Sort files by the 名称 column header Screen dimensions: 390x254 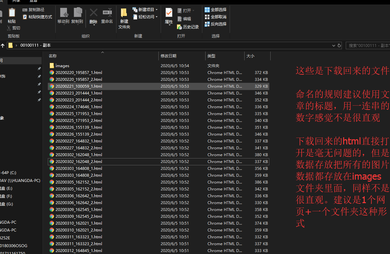pyautogui.click(x=52, y=56)
